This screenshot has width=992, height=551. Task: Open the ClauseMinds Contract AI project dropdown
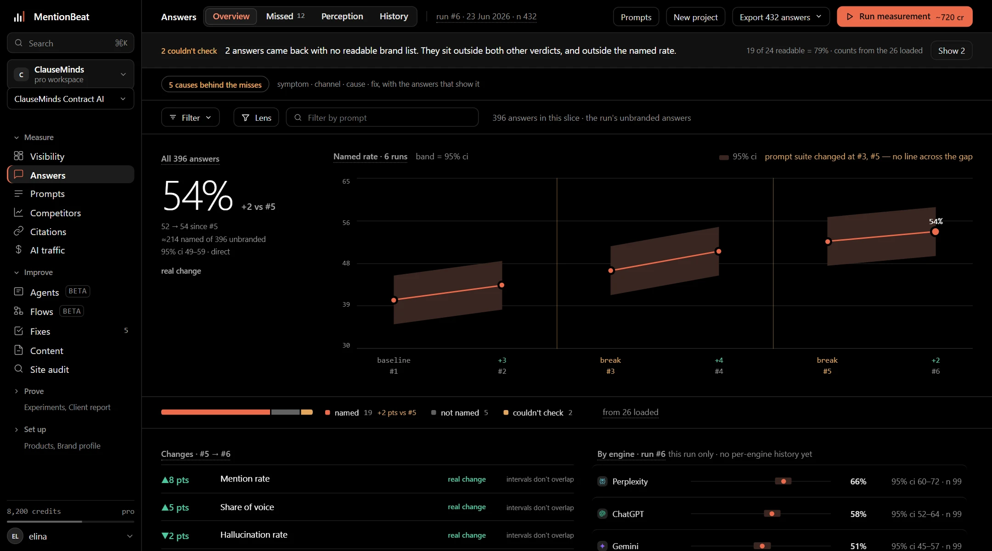[71, 99]
